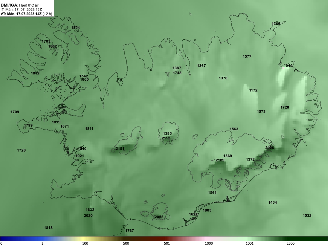Select the 2055 glacier height value
This screenshot has height=246, width=328.
pos(159,217)
